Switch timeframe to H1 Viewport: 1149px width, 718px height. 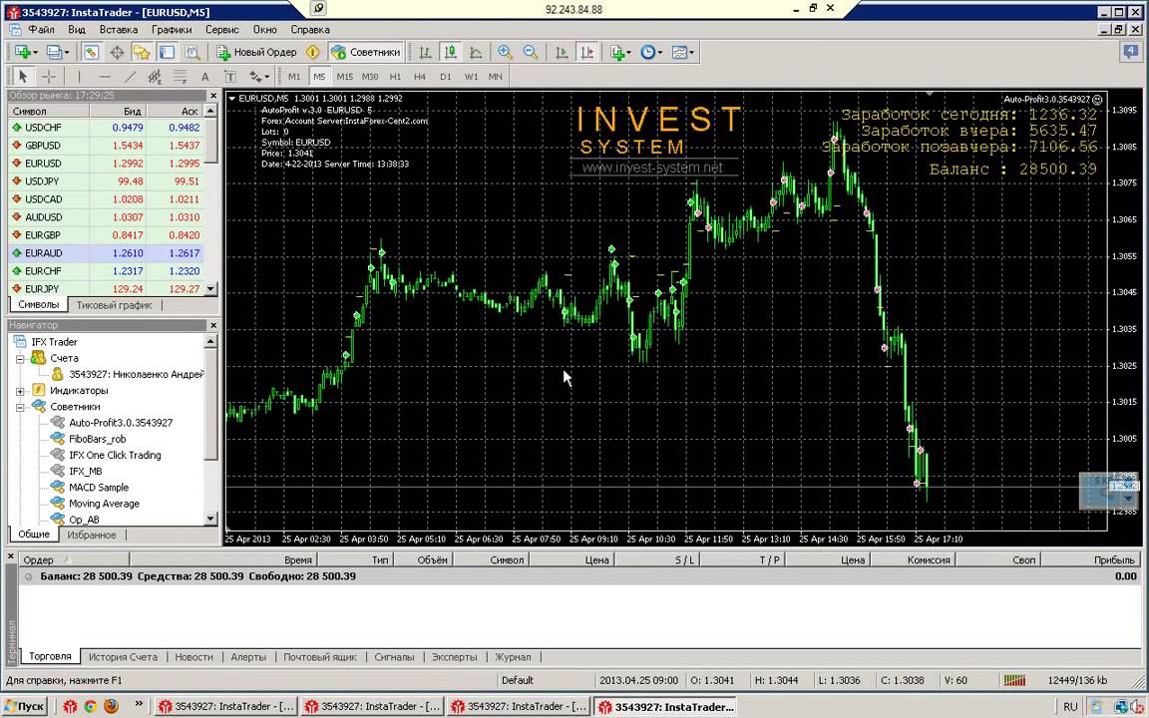(x=395, y=76)
